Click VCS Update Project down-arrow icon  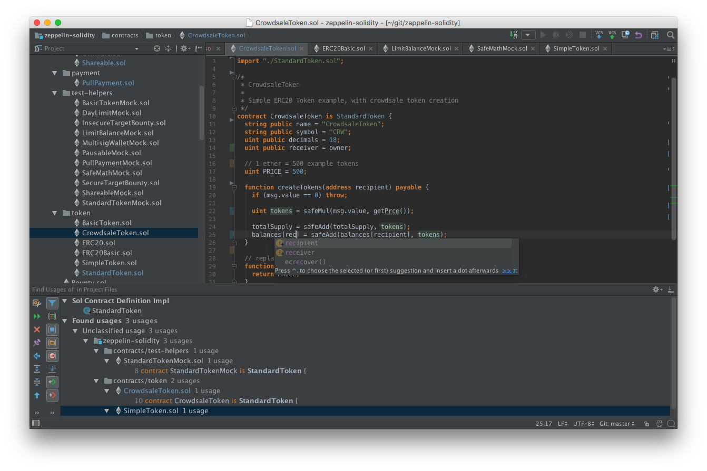pyautogui.click(x=599, y=35)
